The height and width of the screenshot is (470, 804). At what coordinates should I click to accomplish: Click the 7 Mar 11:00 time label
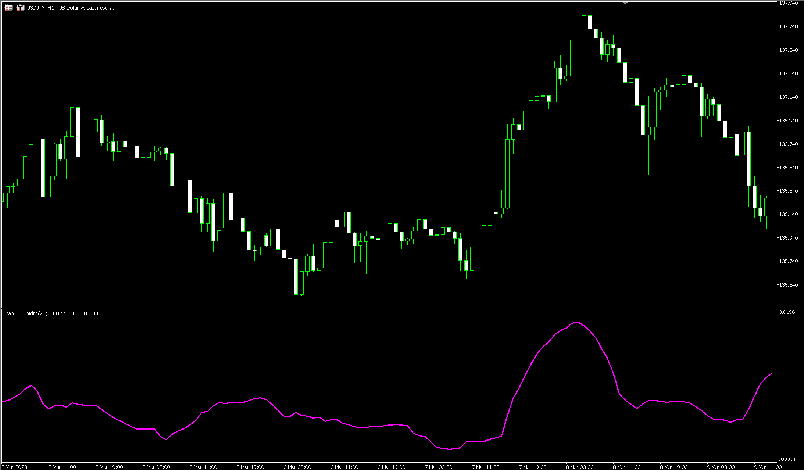coord(486,467)
